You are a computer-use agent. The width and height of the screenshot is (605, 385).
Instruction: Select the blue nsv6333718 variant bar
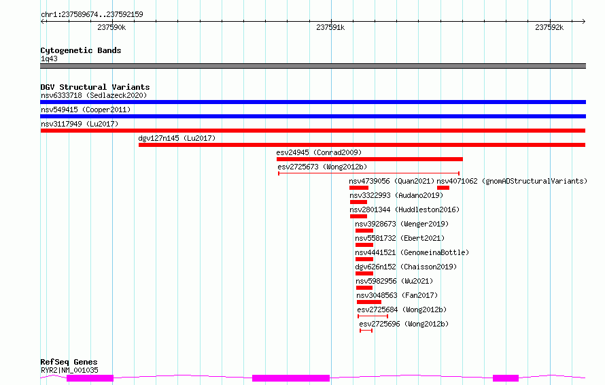pos(313,102)
